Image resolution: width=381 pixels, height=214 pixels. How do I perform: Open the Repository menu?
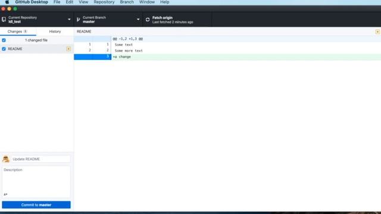click(104, 2)
